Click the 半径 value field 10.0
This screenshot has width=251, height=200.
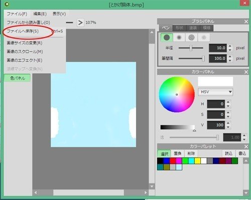(218, 48)
